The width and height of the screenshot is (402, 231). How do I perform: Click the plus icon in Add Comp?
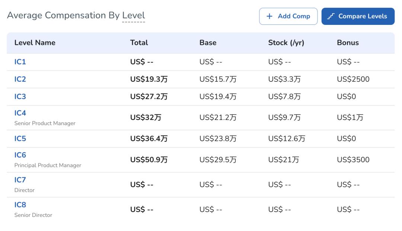pyautogui.click(x=269, y=16)
